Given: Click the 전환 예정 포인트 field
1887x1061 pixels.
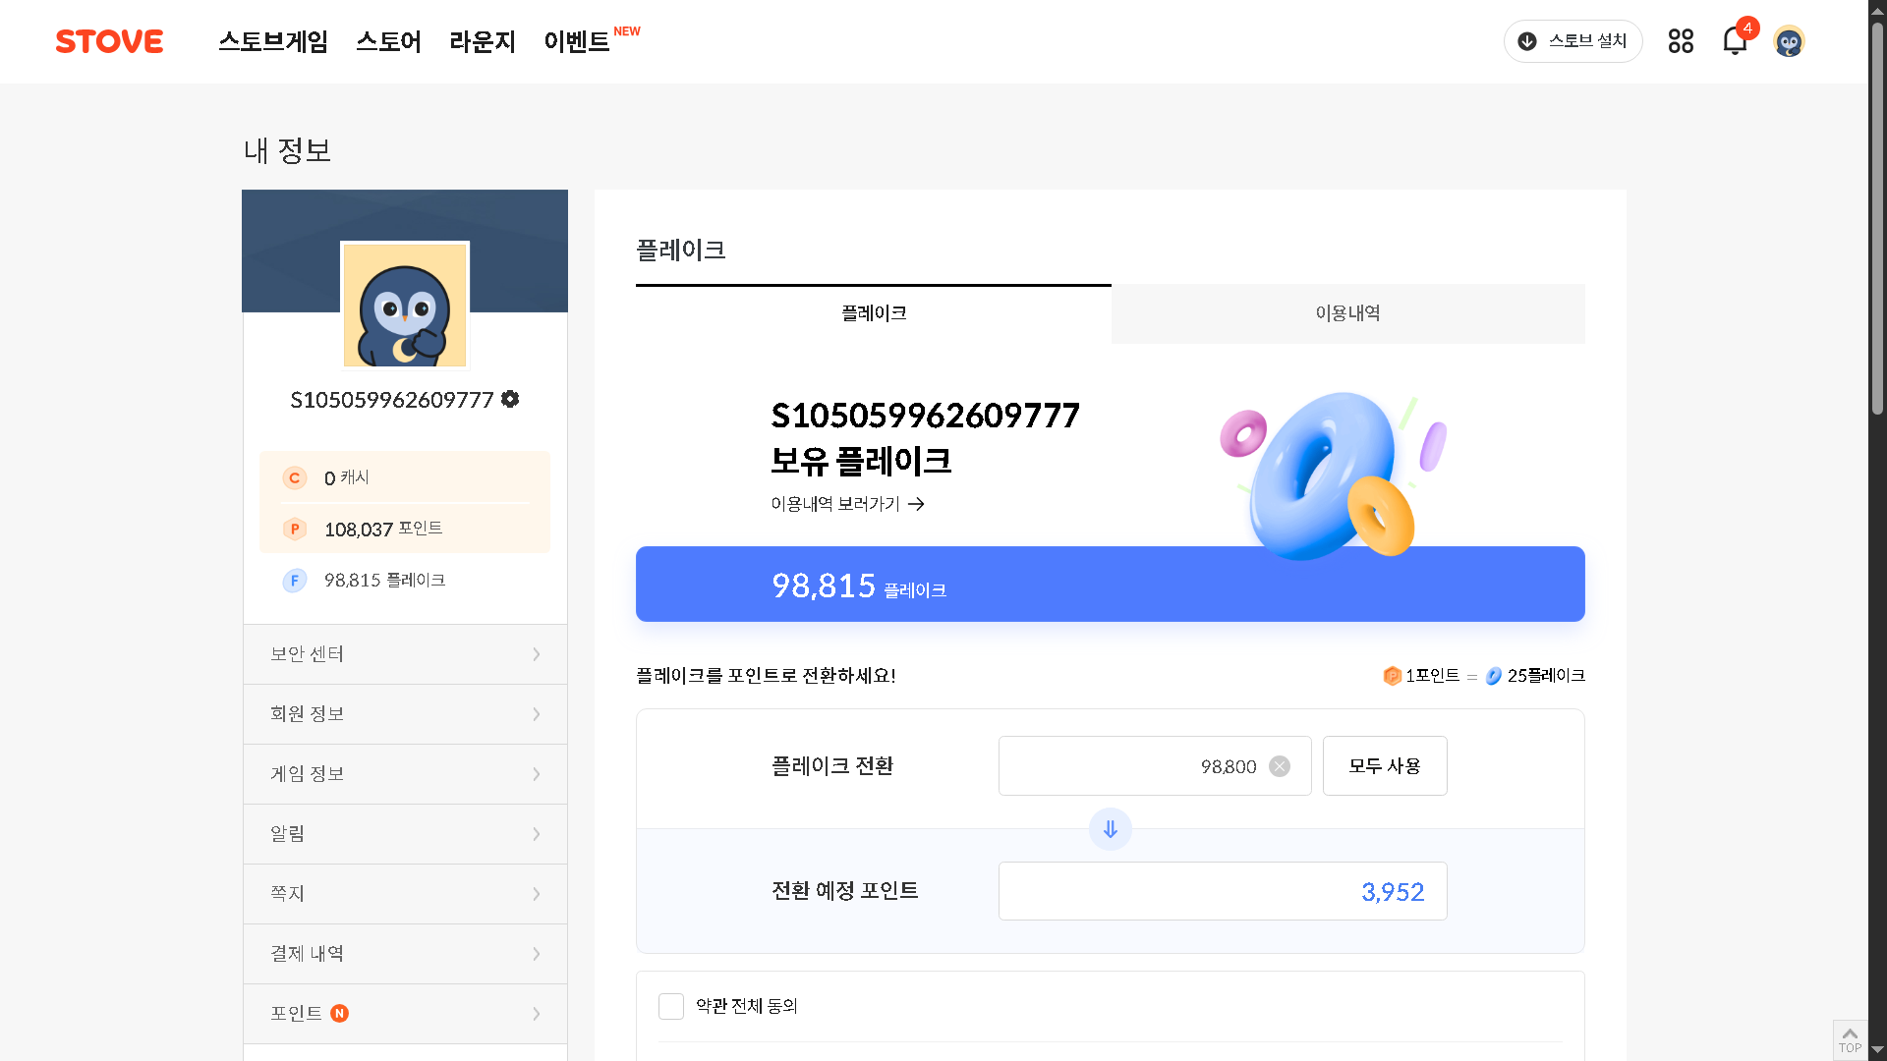Looking at the screenshot, I should [x=1223, y=891].
